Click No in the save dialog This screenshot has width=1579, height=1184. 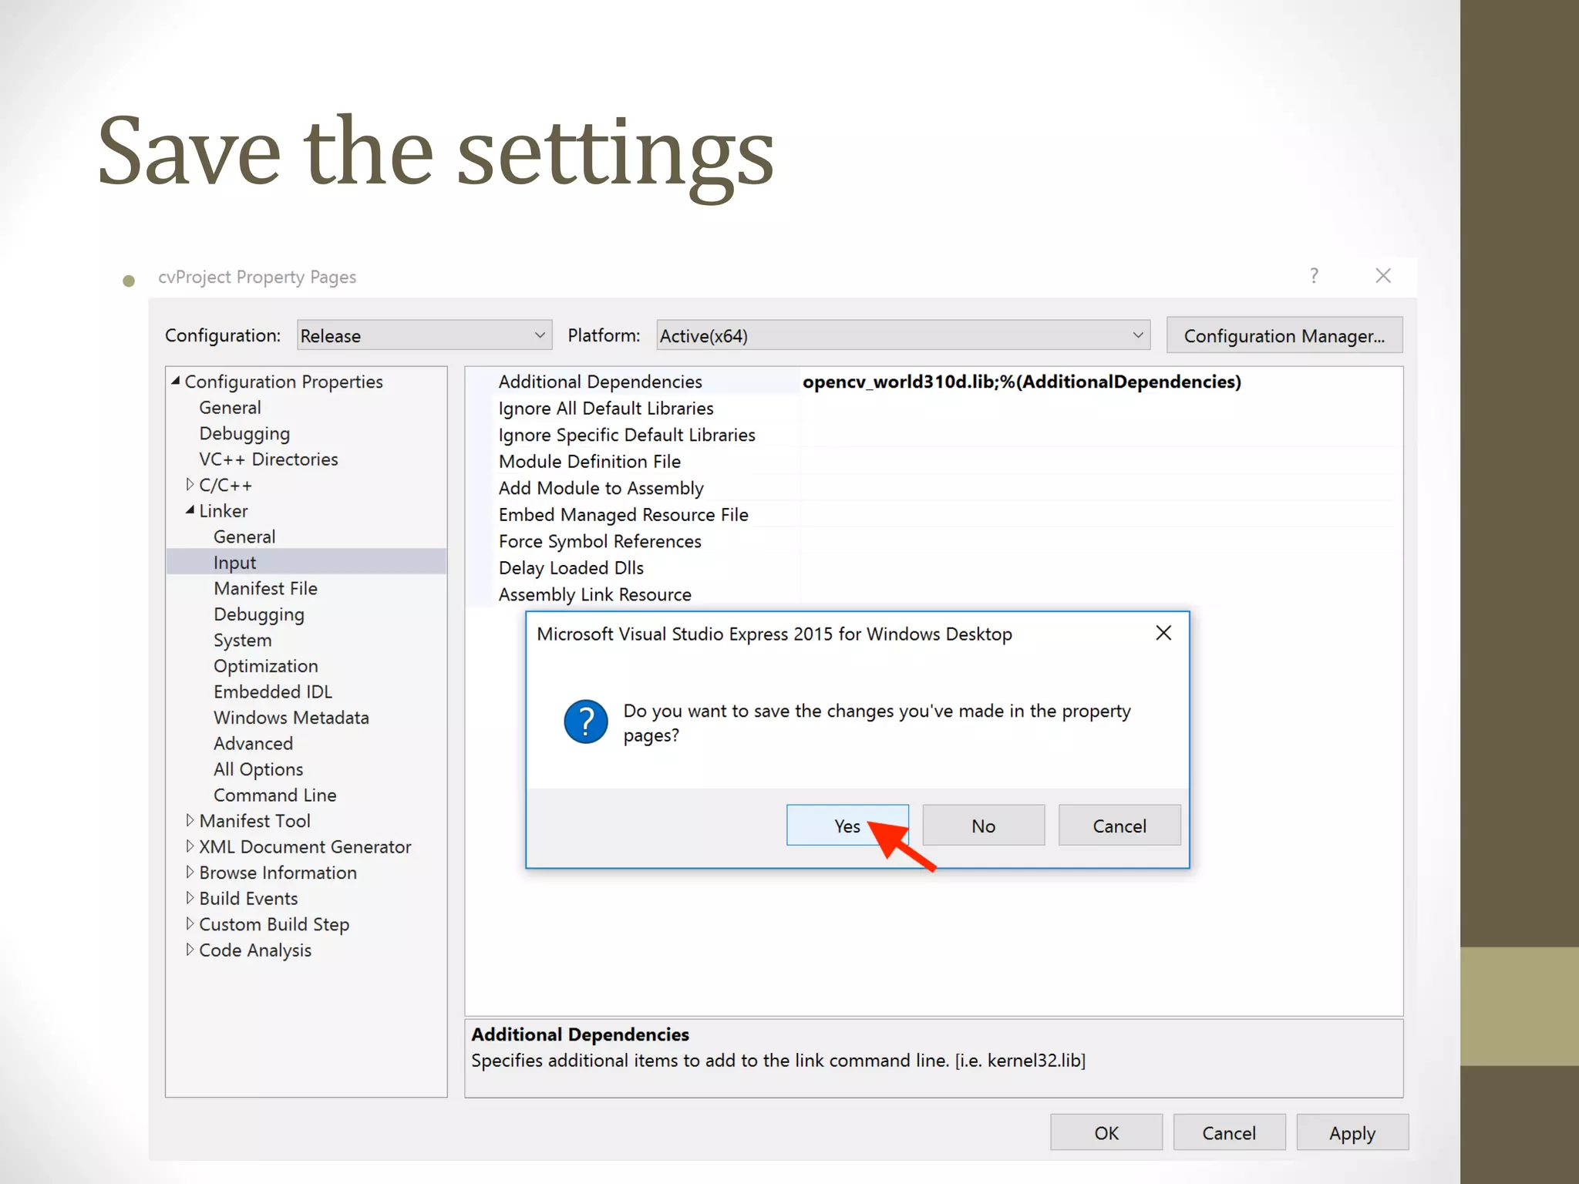983,826
